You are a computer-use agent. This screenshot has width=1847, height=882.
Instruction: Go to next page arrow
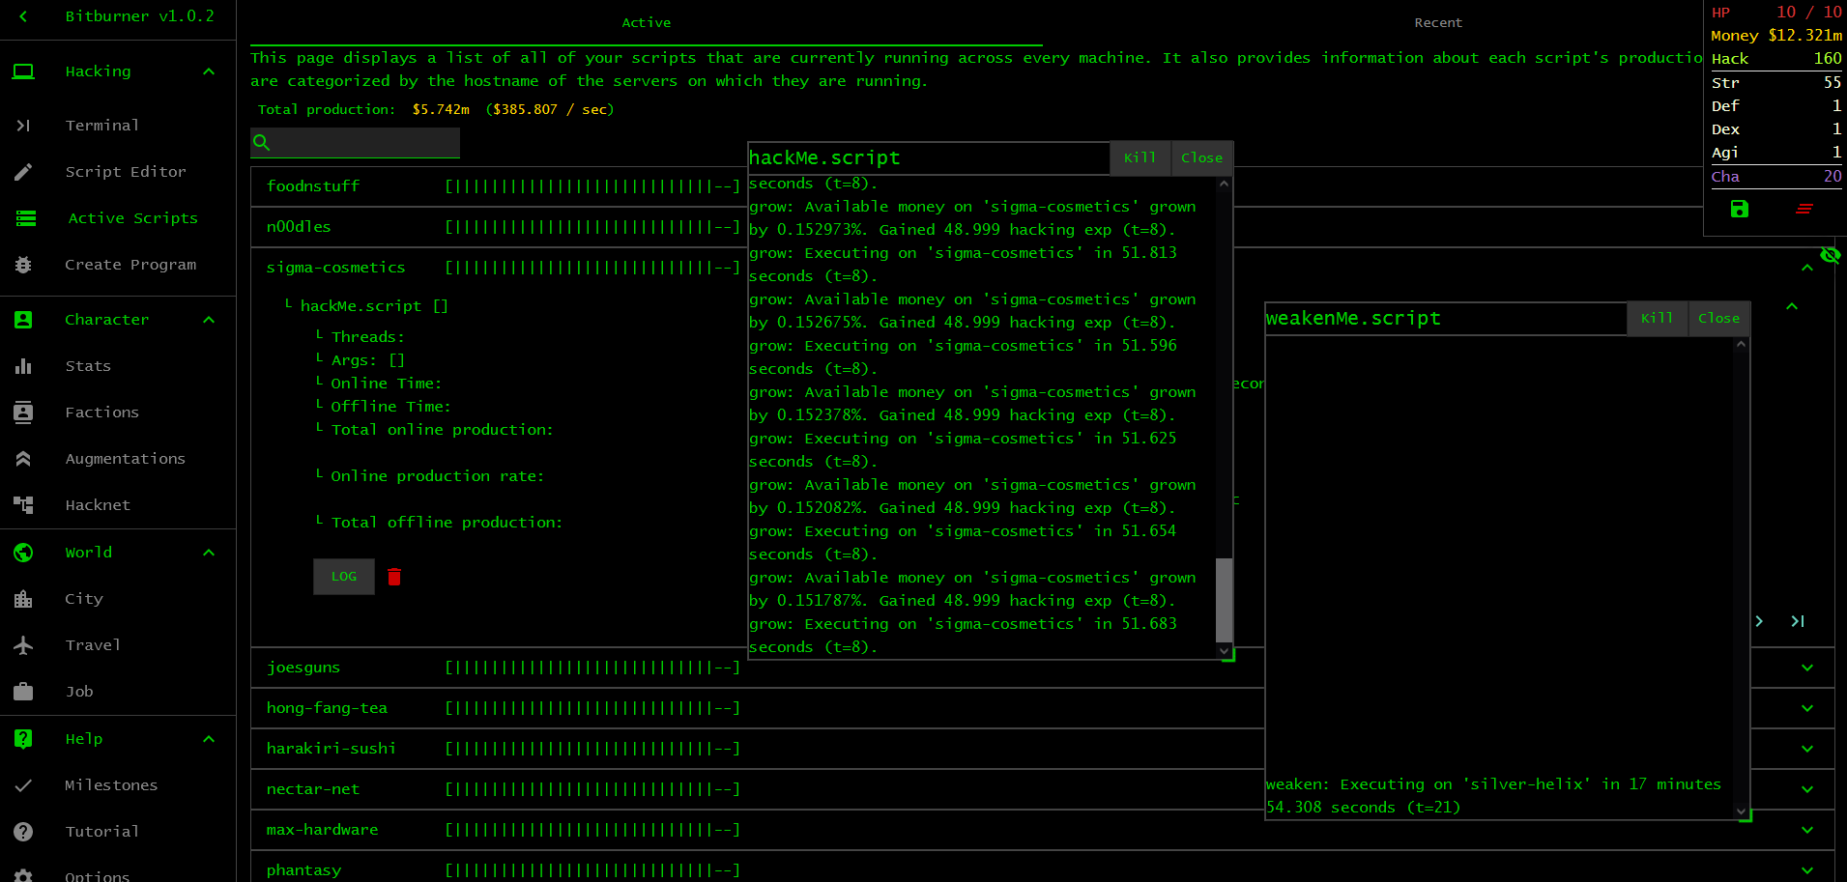1759,621
